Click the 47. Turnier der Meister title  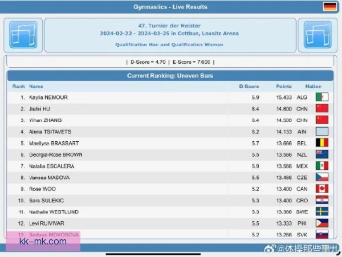169,26
